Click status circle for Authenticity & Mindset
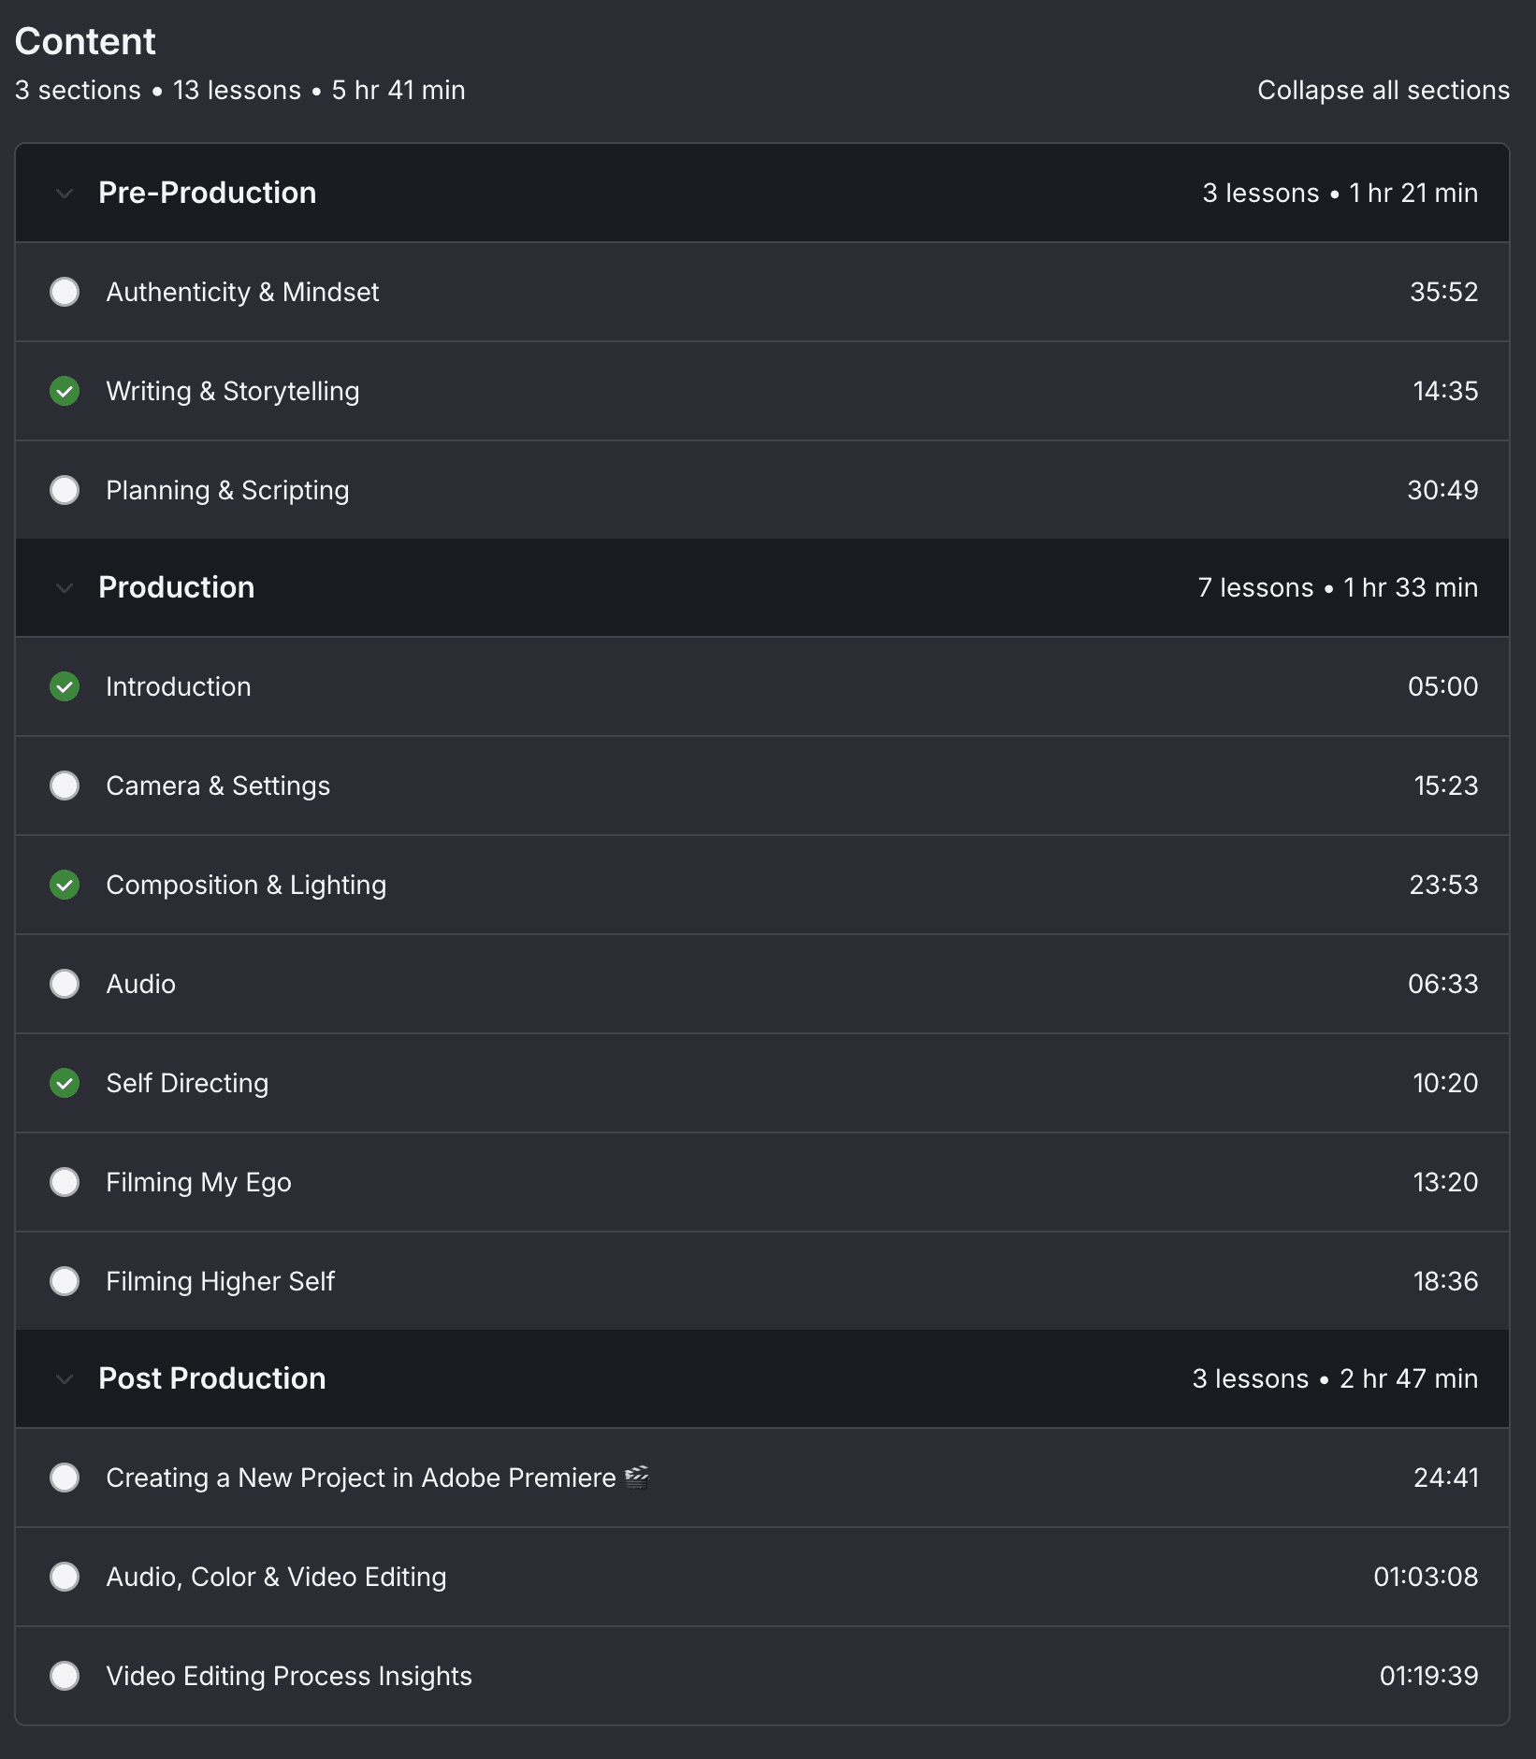This screenshot has height=1759, width=1536. tap(65, 292)
